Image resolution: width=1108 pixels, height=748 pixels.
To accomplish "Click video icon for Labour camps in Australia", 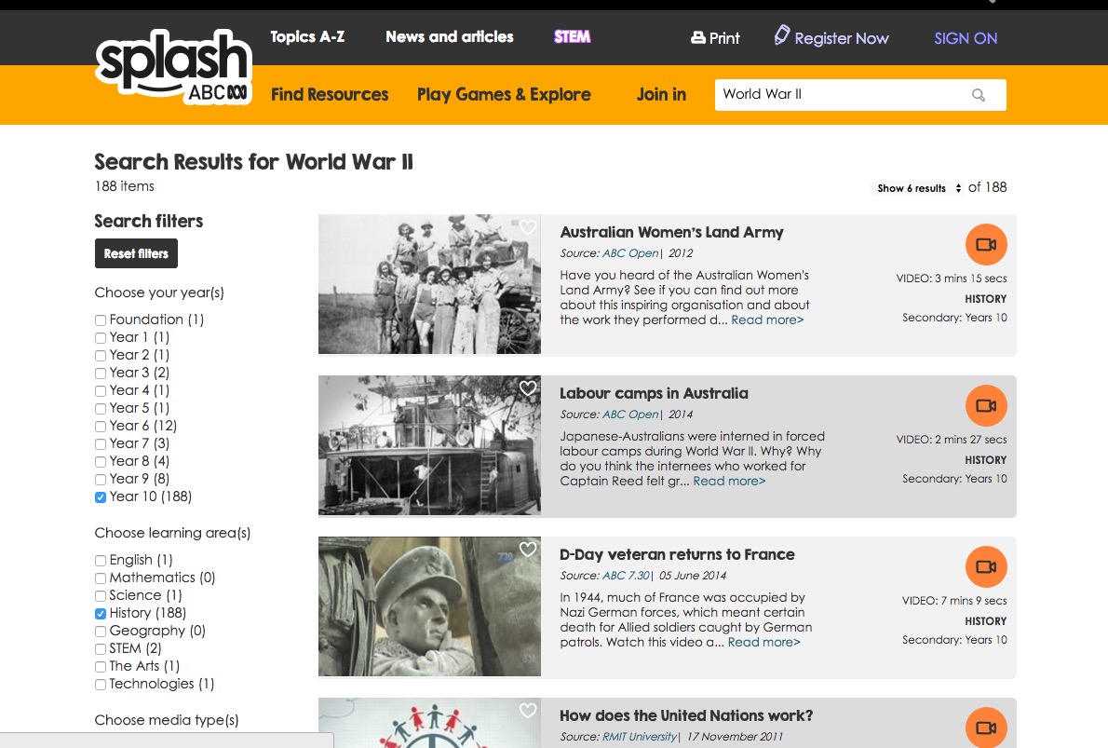I will (986, 406).
